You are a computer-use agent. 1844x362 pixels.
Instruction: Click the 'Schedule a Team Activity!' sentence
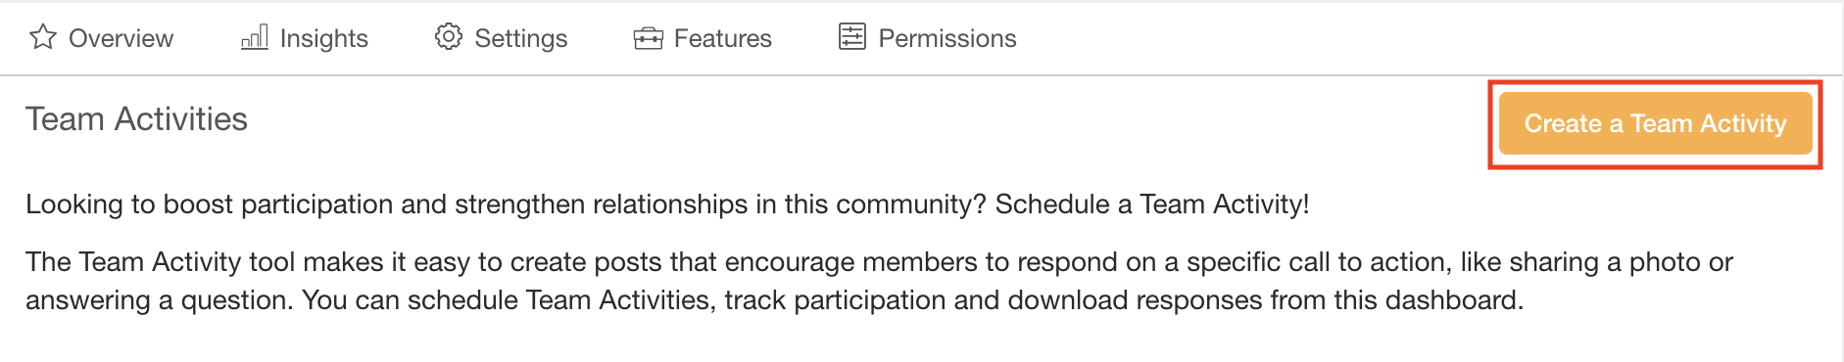1152,204
